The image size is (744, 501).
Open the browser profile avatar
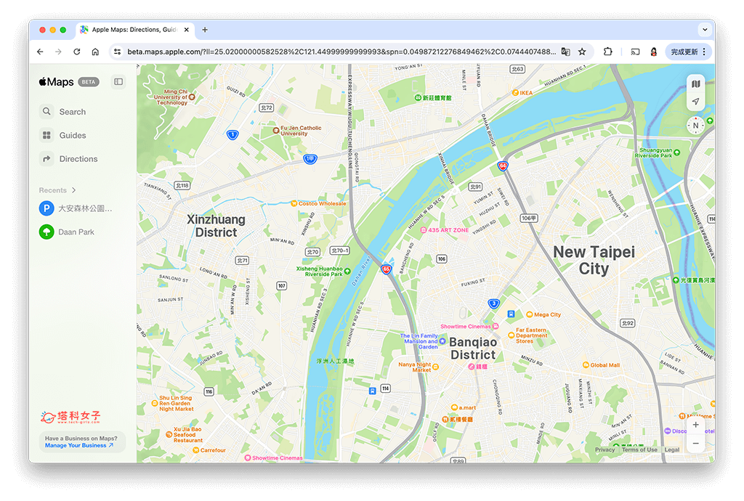(654, 52)
